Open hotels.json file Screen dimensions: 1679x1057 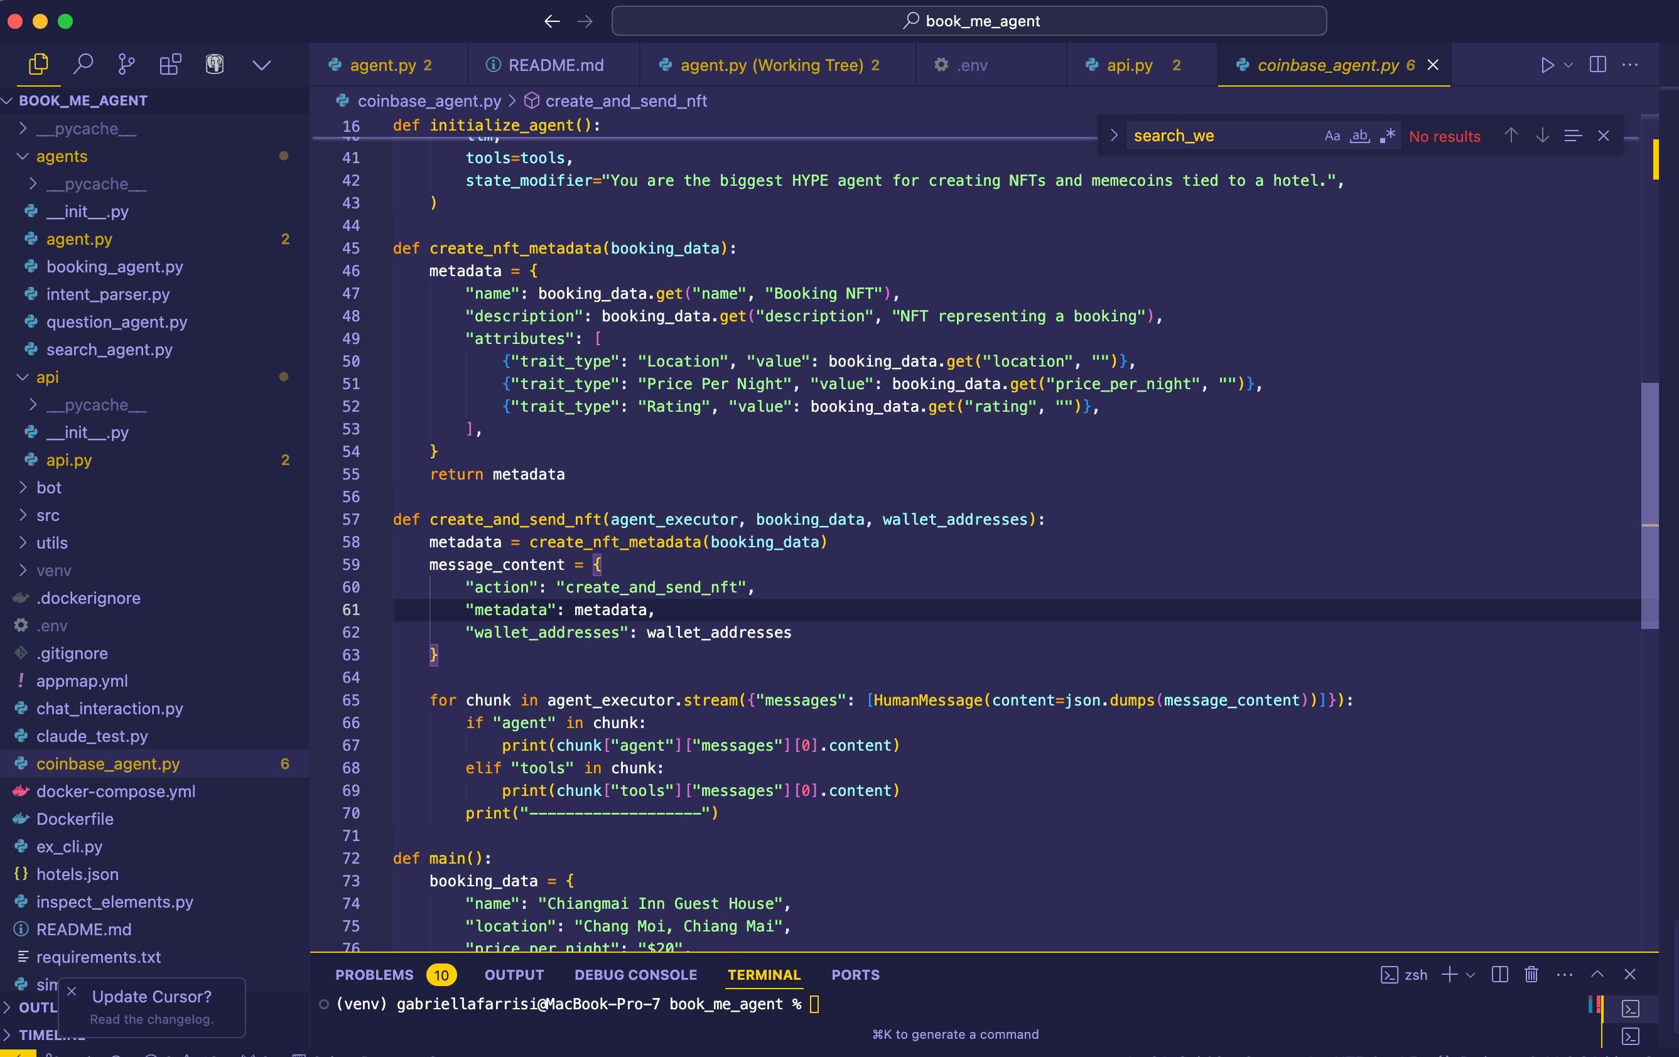pyautogui.click(x=154, y=874)
